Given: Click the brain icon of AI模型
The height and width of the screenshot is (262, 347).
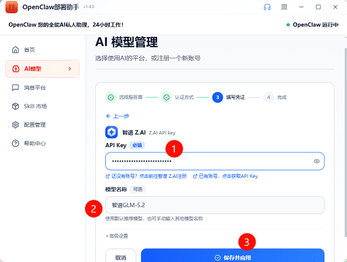Looking at the screenshot, I should [x=16, y=69].
